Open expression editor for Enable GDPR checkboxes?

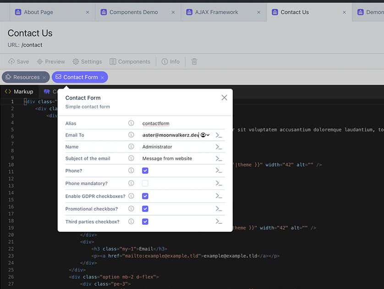(219, 196)
